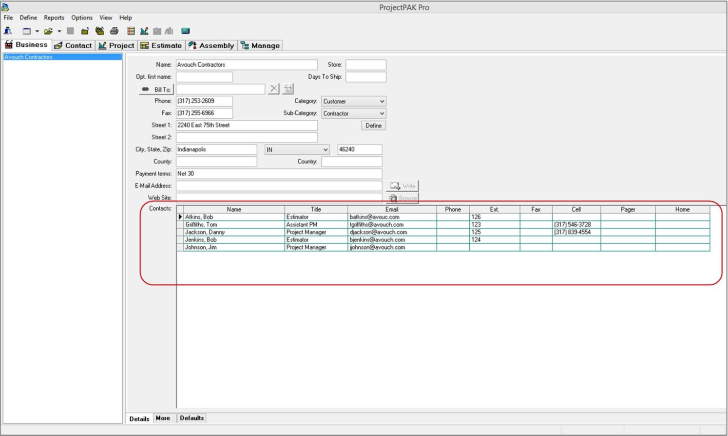The image size is (728, 436).
Task: Select the Project drafting toolbar icon
Action: (x=145, y=30)
